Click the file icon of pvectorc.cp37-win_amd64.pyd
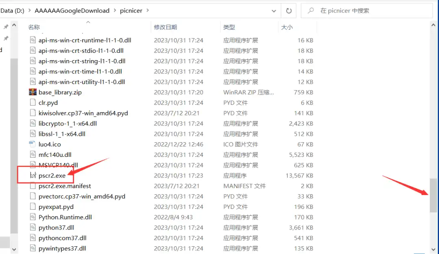This screenshot has height=254, width=439. [33, 196]
